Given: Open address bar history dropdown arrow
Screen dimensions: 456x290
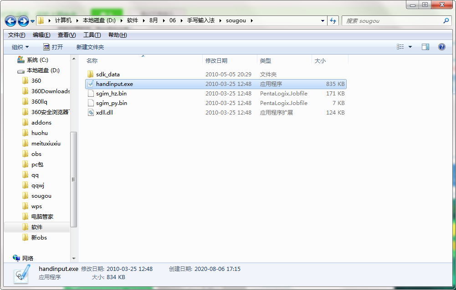Looking at the screenshot, I should pyautogui.click(x=323, y=21).
